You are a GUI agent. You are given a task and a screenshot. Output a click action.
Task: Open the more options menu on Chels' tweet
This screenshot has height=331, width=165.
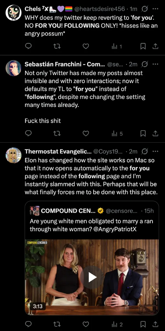pos(155,9)
